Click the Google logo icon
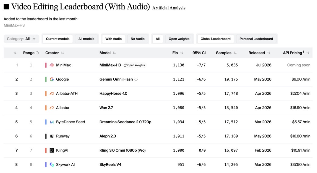This screenshot has width=317, height=173. (x=52, y=79)
